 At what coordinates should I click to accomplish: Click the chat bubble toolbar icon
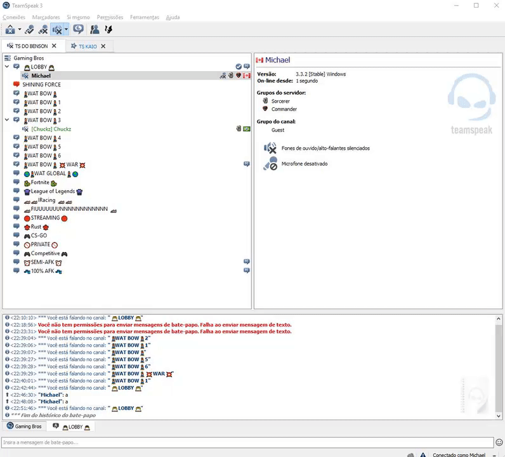point(78,29)
